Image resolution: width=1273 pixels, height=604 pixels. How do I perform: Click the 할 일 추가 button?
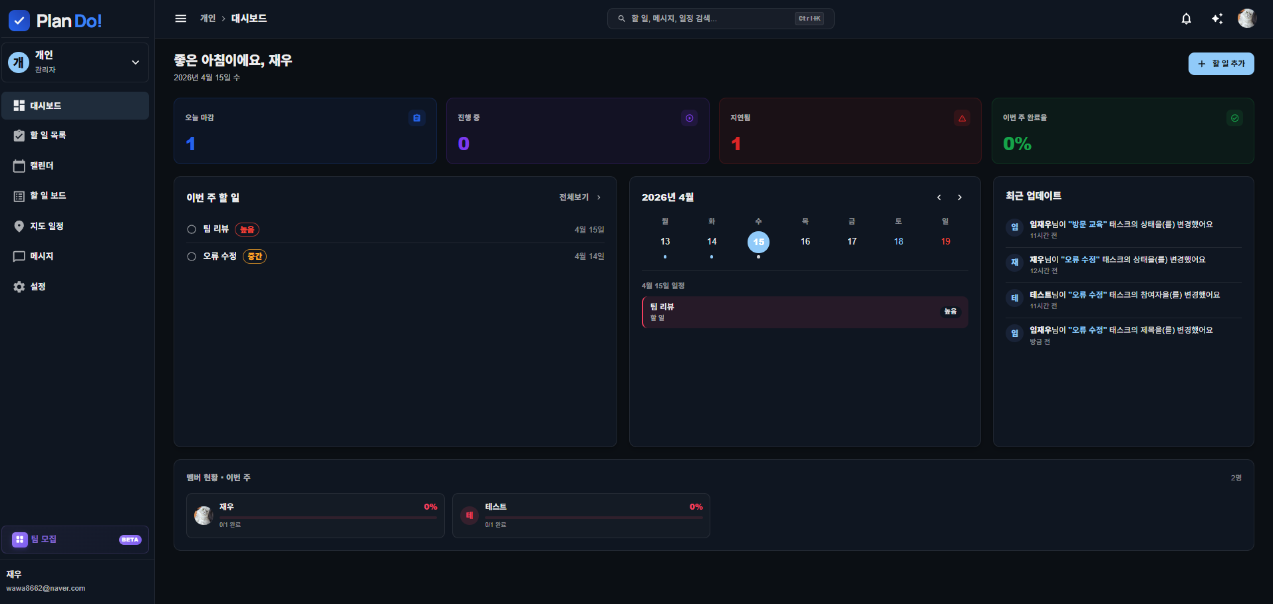[1220, 64]
